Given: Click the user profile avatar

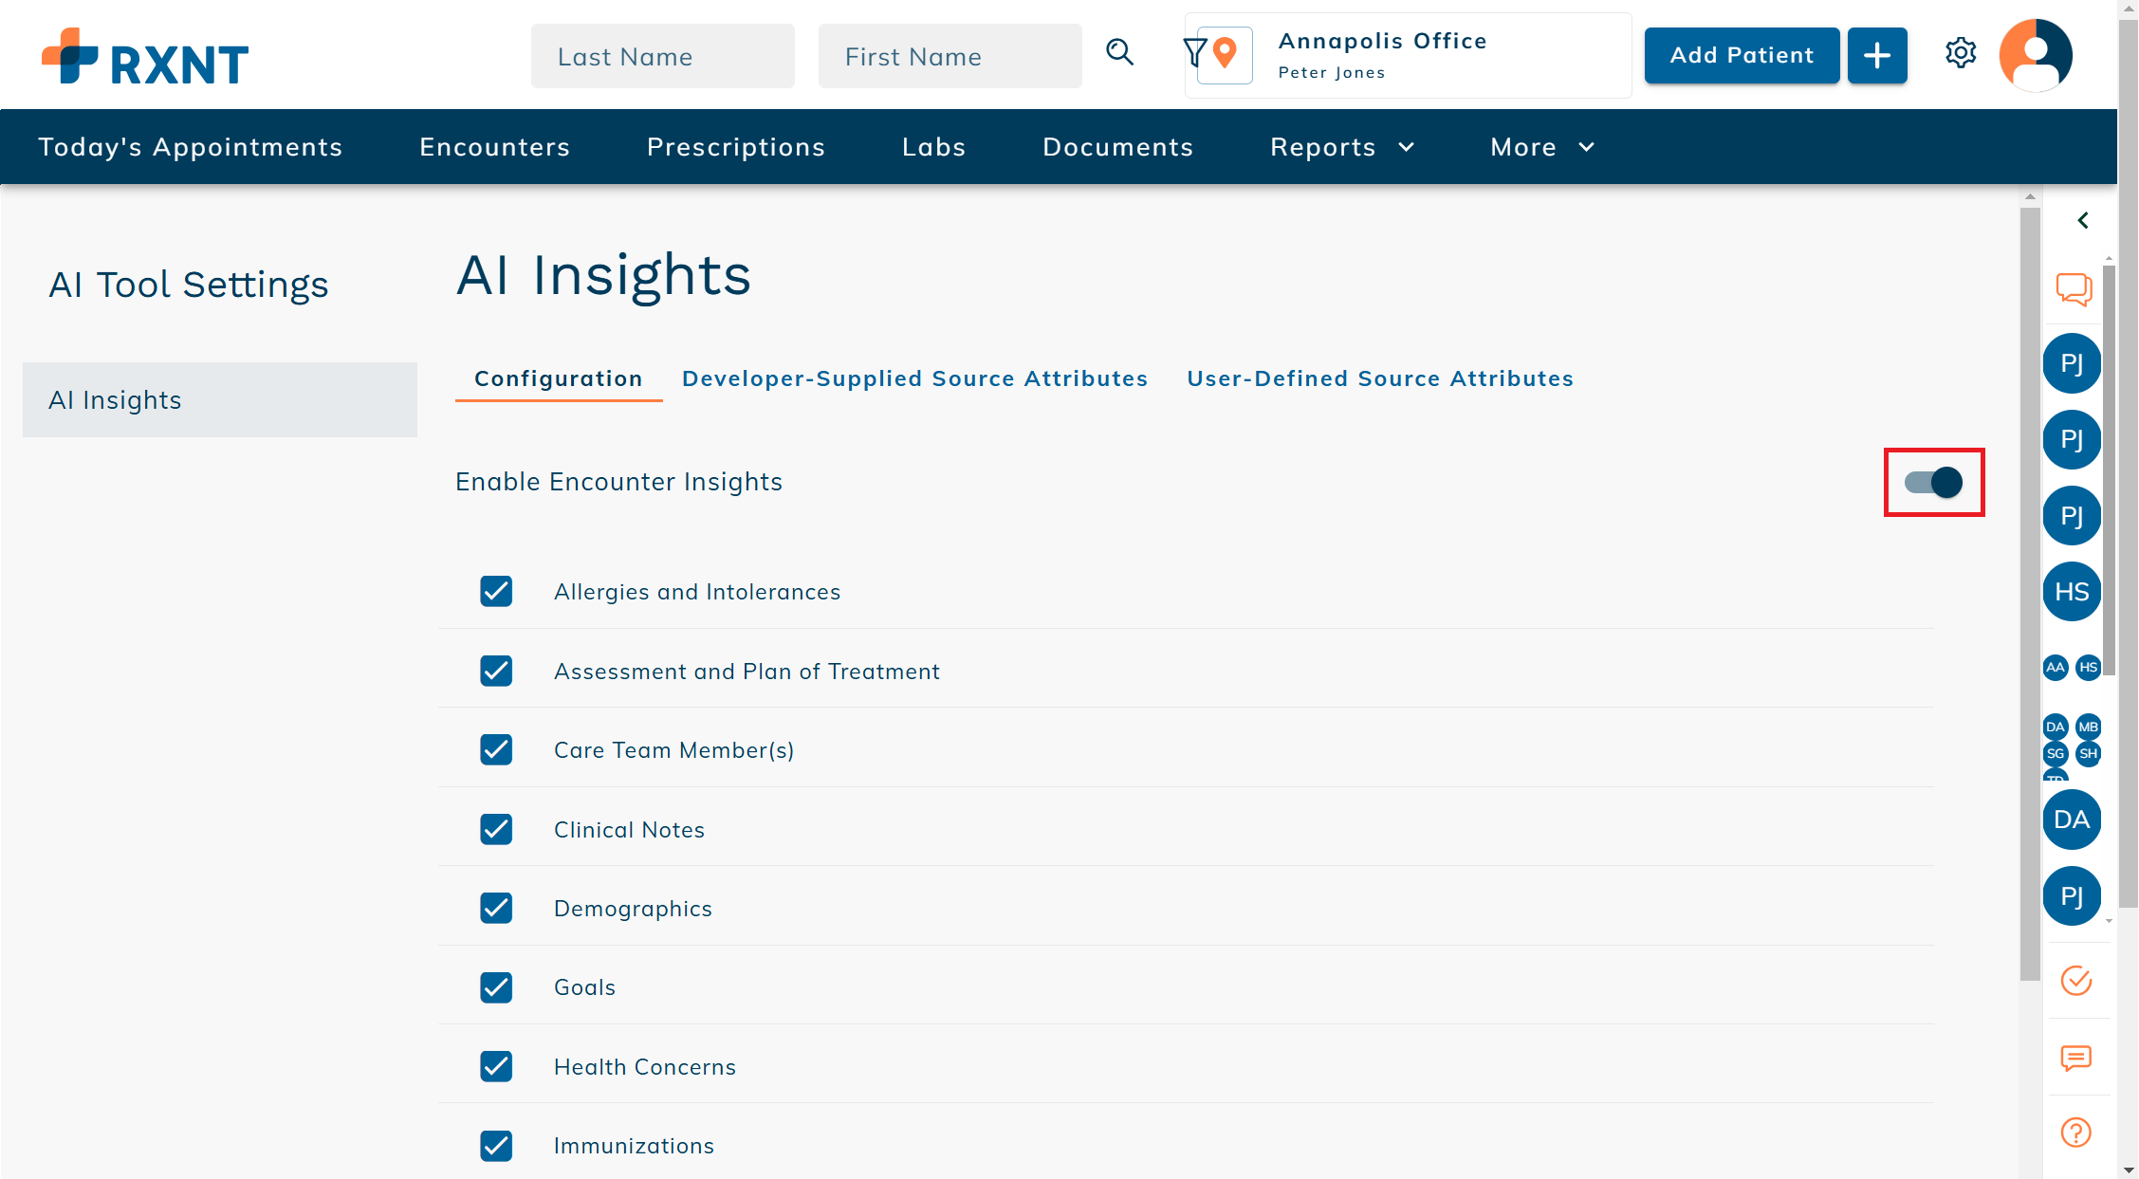Looking at the screenshot, I should coord(2035,55).
